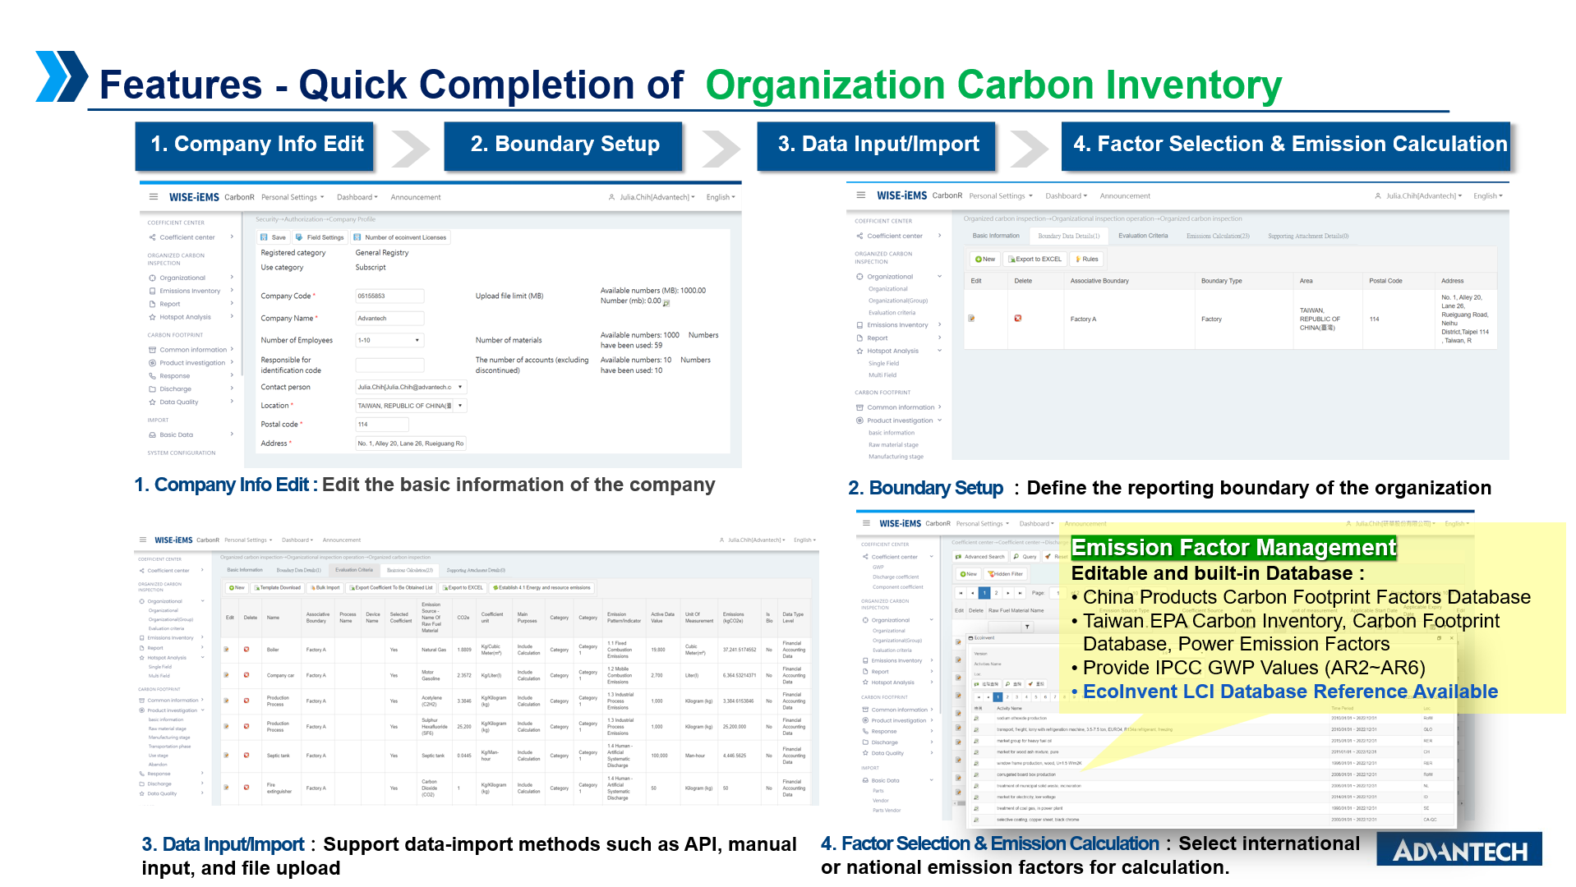
Task: Click Natural Gas cell in Boiler row
Action: (x=434, y=650)
